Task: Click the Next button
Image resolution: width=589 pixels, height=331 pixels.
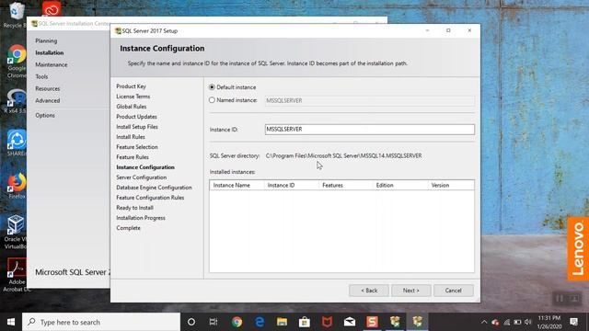Action: pyautogui.click(x=411, y=291)
